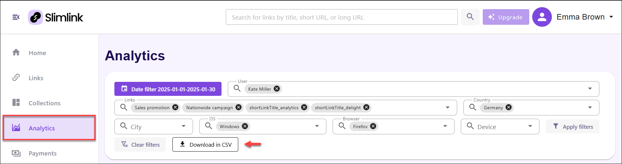Viewport: 622px width, 164px height.
Task: Remove the Windows OS chip
Action: 245,126
